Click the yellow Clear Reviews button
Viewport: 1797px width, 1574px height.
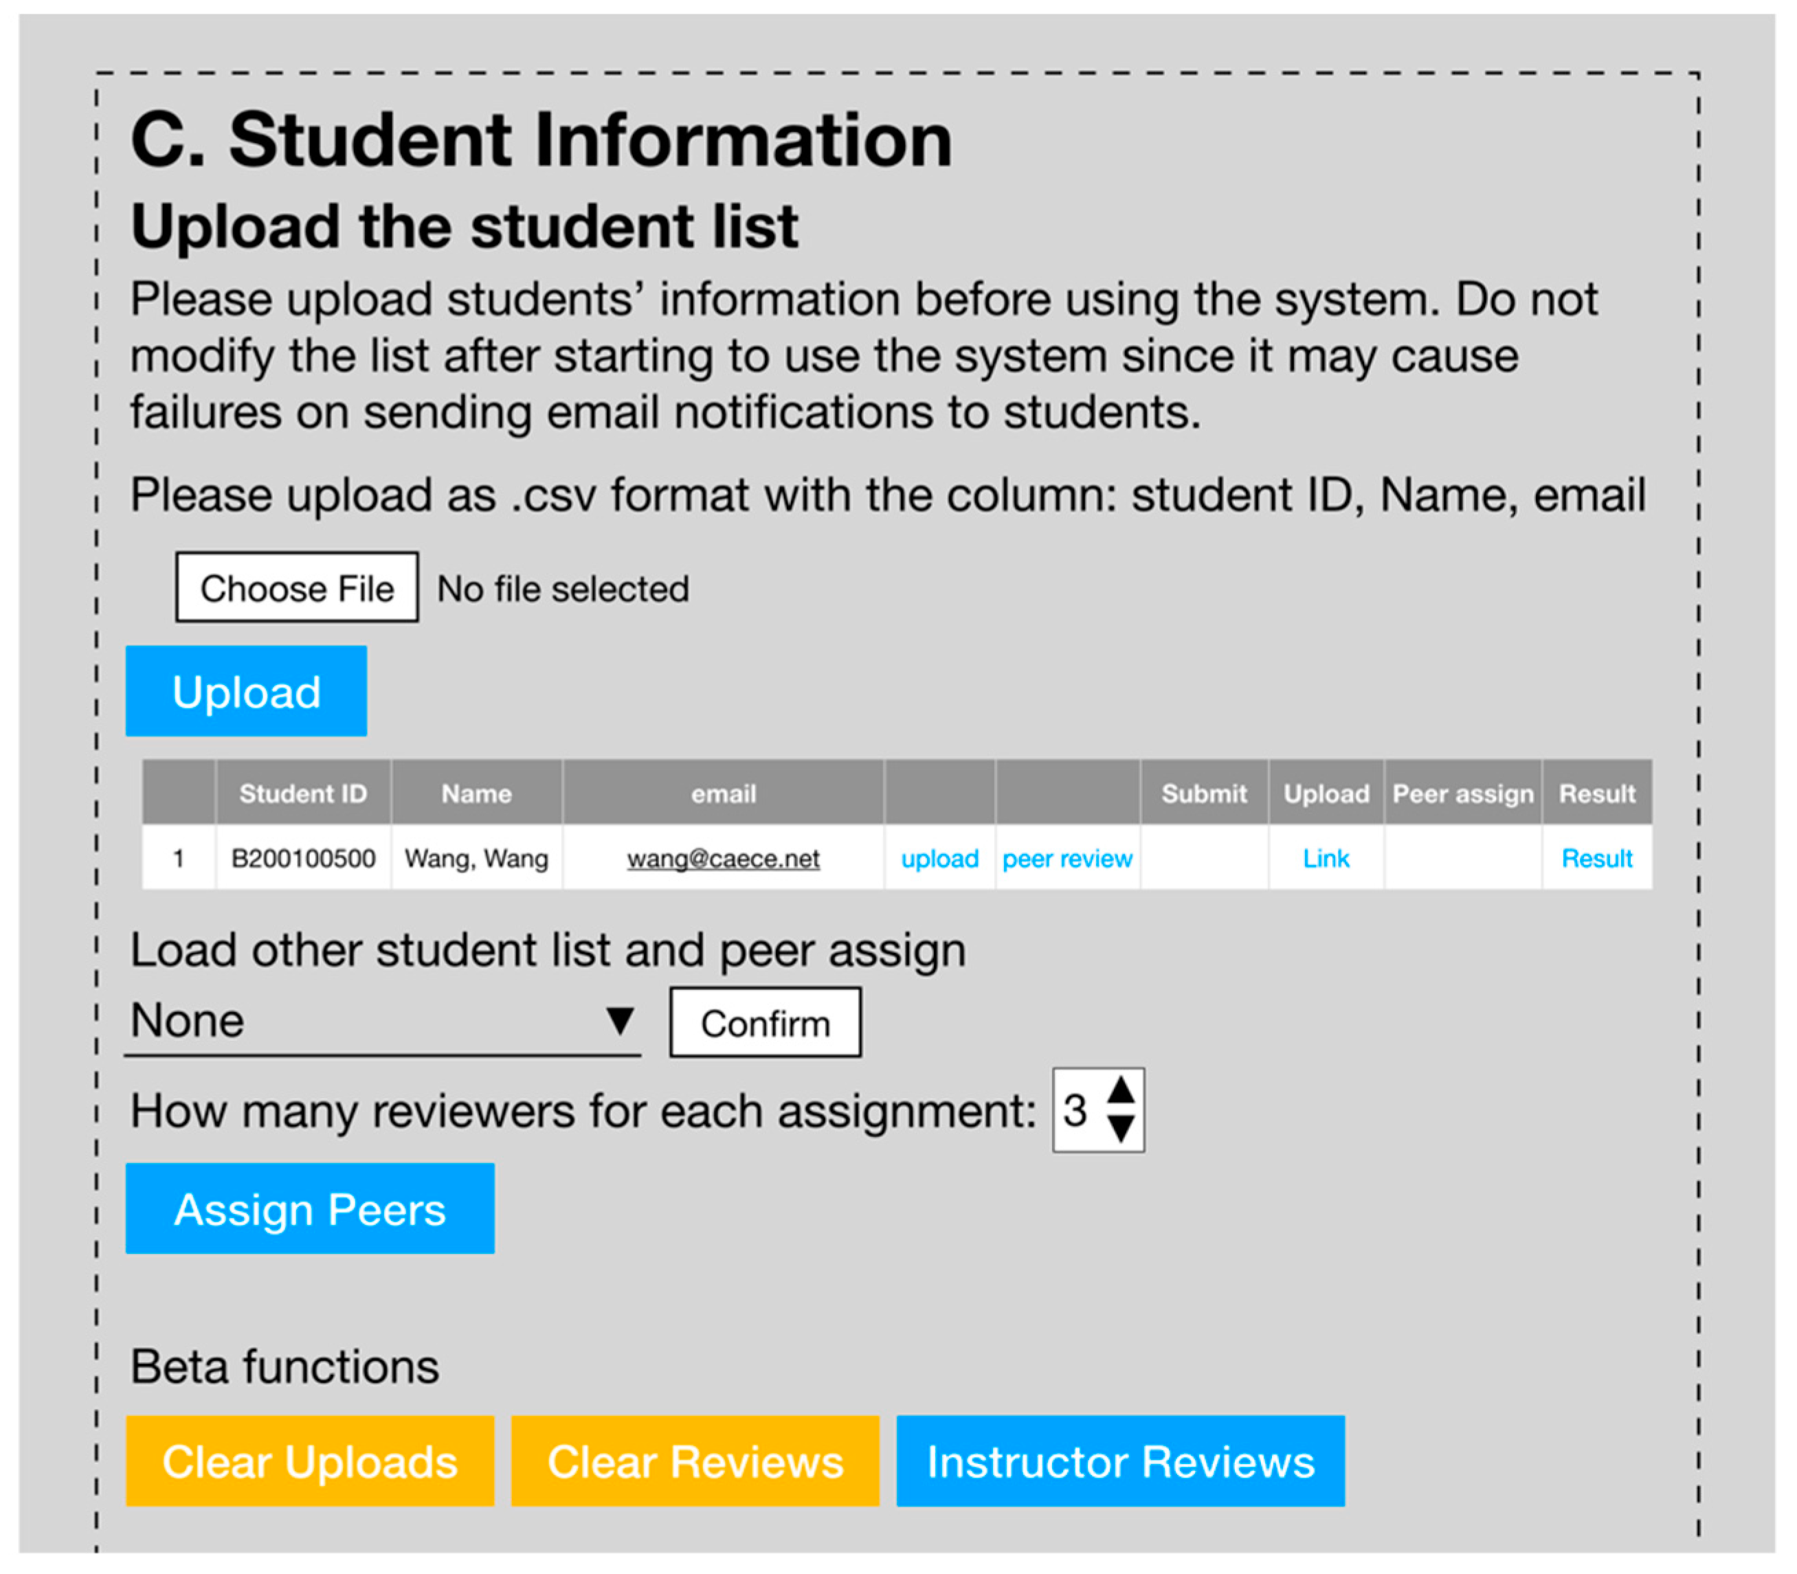(695, 1461)
